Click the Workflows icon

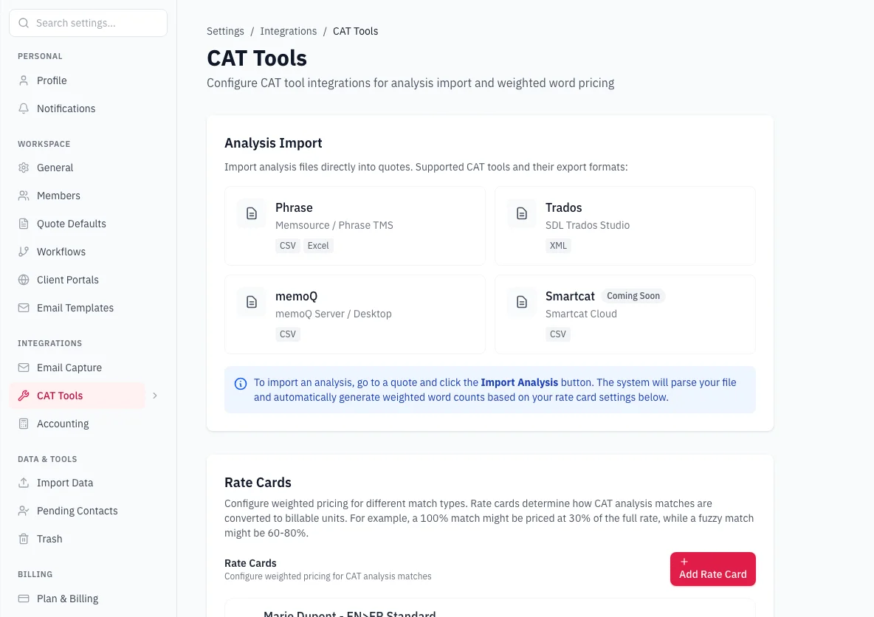(23, 252)
